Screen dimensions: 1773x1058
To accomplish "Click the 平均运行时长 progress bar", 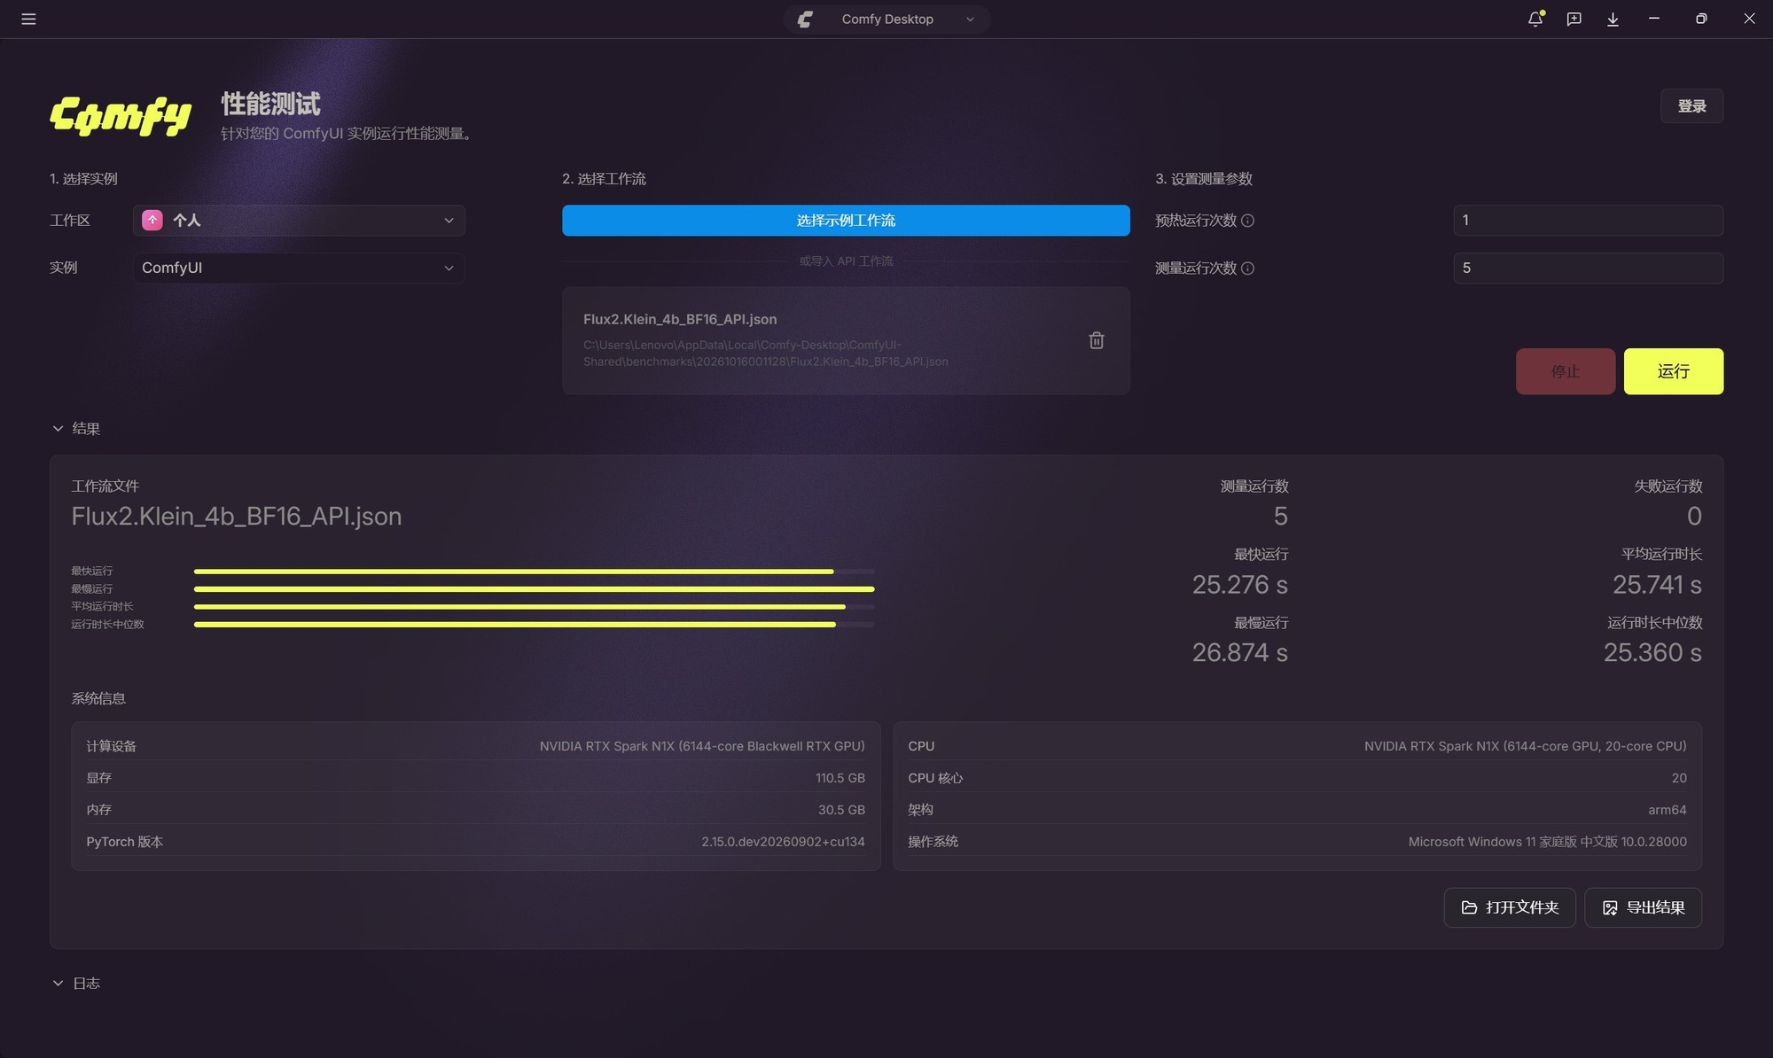I will pos(534,607).
